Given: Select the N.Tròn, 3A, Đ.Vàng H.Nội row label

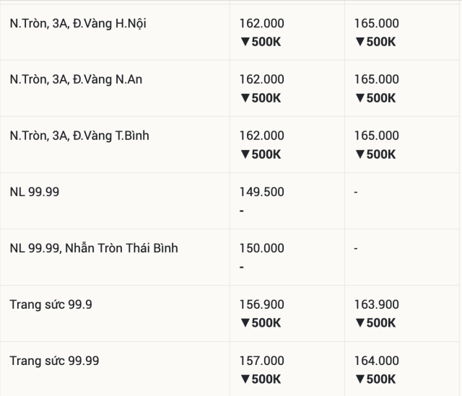Looking at the screenshot, I should (78, 24).
